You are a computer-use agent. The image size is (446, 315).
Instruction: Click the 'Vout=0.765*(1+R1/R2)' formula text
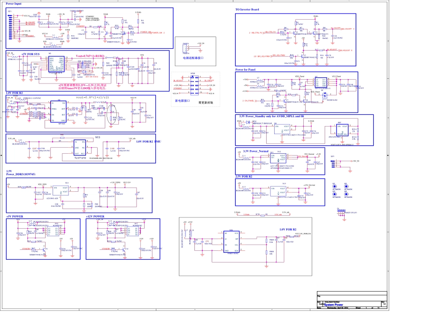coord(90,56)
